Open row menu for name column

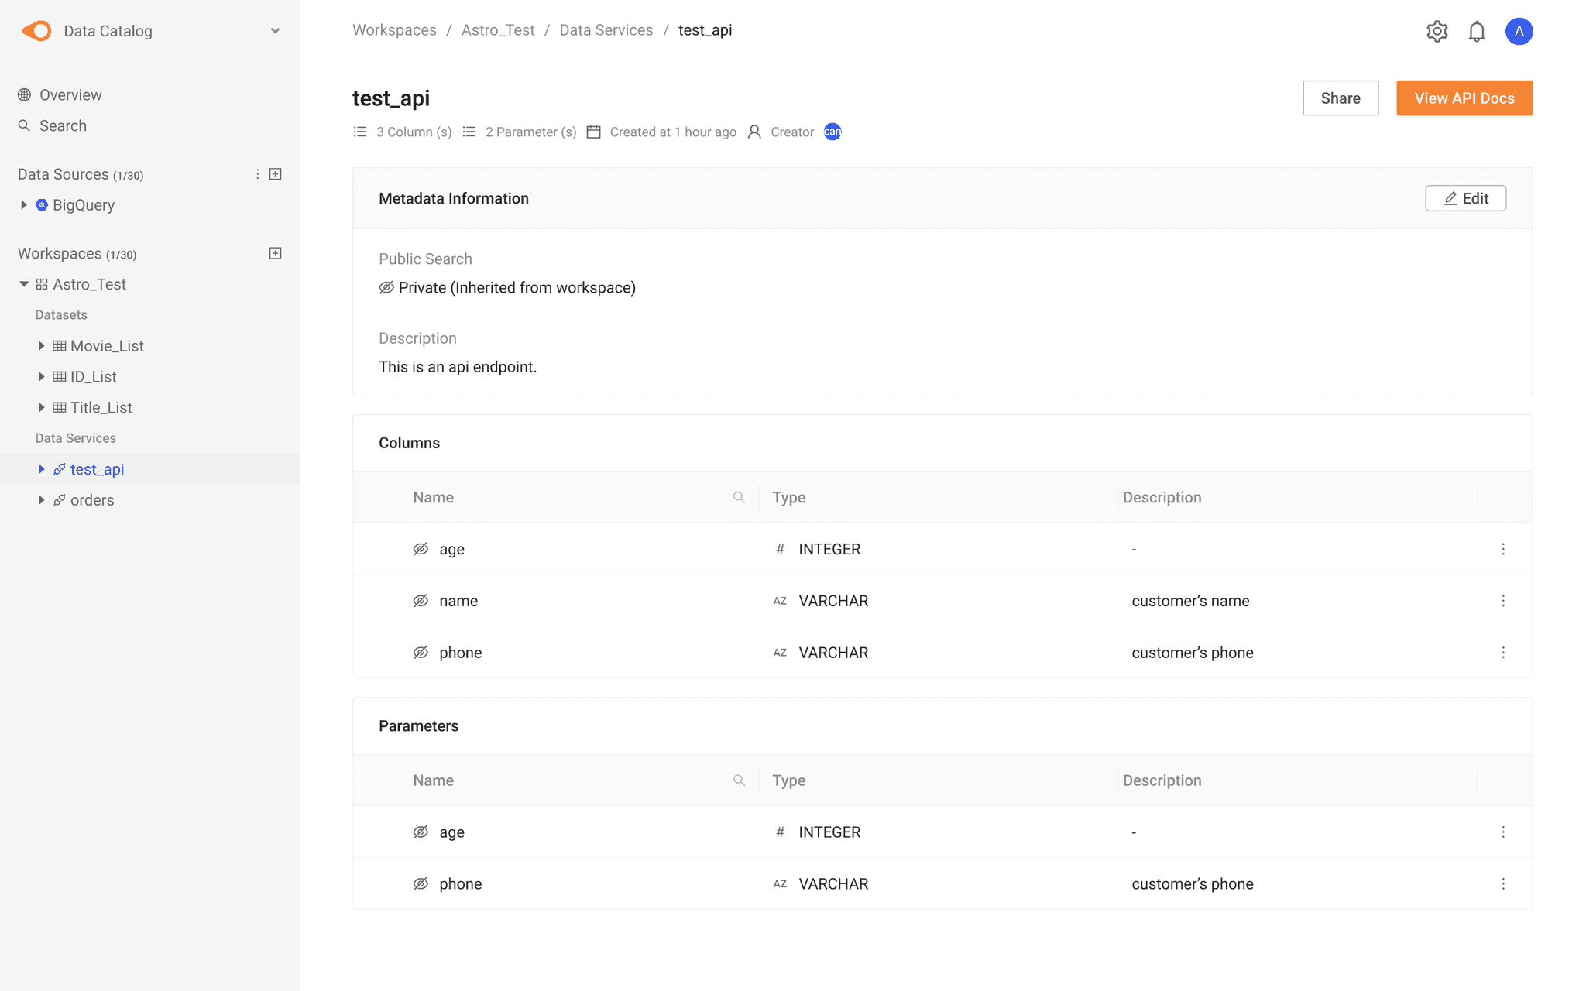tap(1503, 601)
